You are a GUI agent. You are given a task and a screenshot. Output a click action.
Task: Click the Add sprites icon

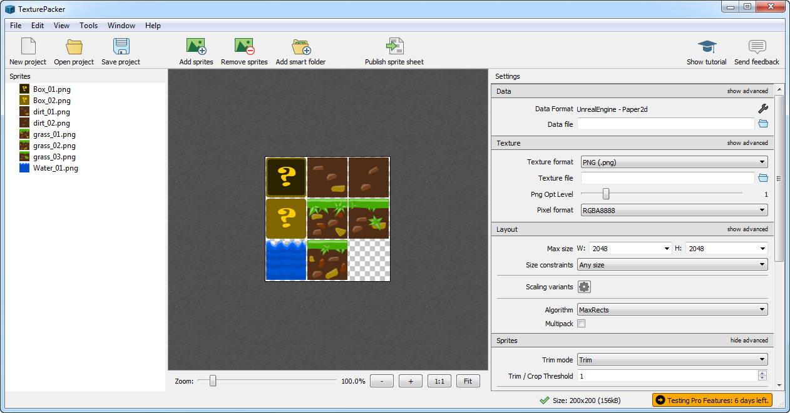tap(196, 45)
